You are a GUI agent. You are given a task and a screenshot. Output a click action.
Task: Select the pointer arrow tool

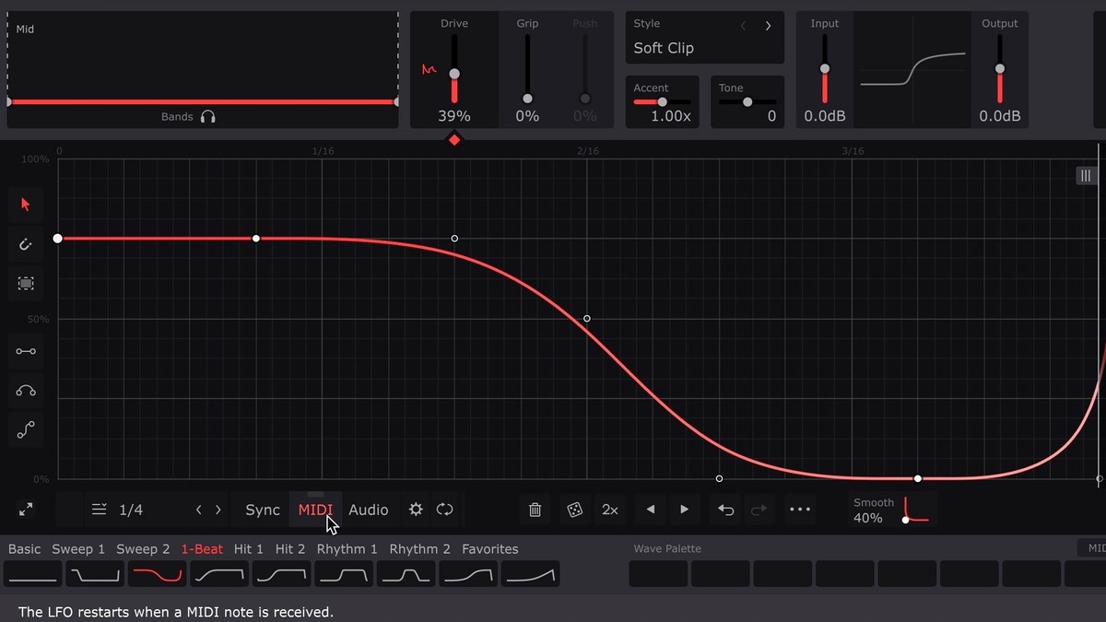(26, 205)
